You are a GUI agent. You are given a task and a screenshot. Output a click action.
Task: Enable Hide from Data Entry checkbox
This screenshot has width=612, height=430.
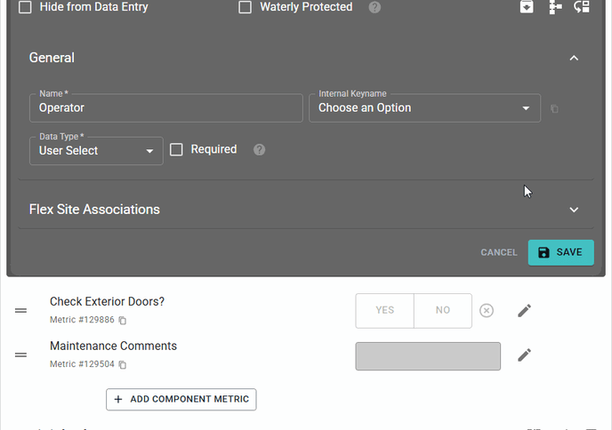[x=25, y=7]
